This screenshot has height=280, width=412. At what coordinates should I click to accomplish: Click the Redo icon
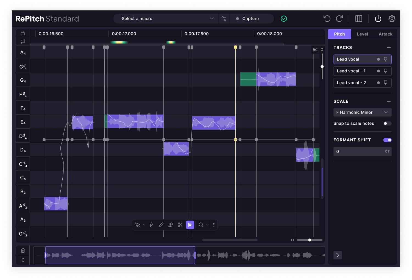(x=339, y=18)
